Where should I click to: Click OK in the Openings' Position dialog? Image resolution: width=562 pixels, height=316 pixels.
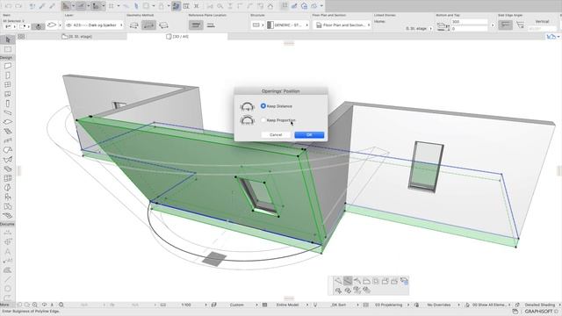[x=309, y=134]
